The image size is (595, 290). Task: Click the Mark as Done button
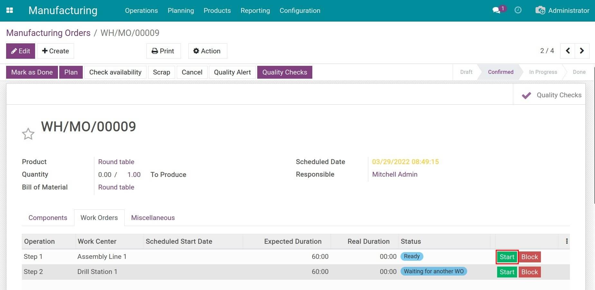pos(32,72)
